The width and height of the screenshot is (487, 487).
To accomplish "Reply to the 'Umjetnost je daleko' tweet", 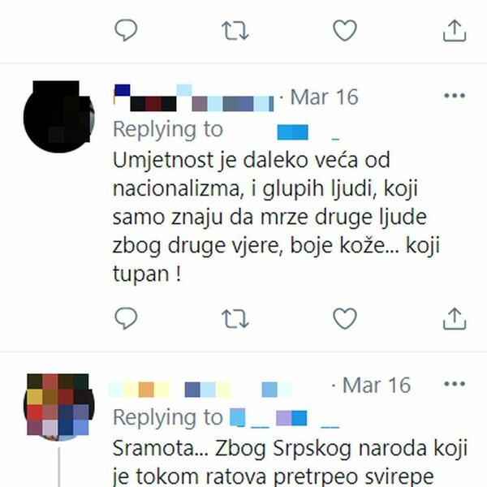I will click(x=126, y=318).
